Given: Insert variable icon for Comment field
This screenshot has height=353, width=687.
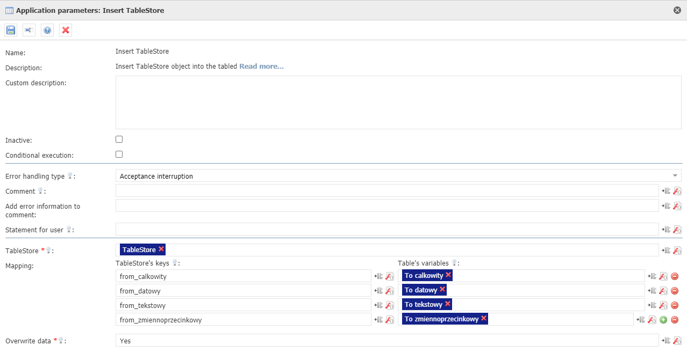Looking at the screenshot, I should point(667,191).
